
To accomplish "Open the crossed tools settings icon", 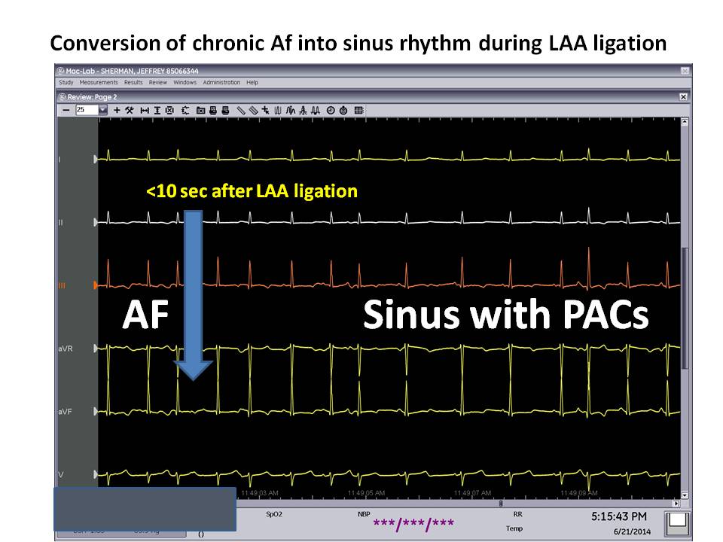I will pos(130,110).
